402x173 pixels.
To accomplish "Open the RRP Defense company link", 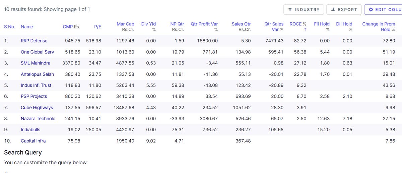I will pos(34,41).
